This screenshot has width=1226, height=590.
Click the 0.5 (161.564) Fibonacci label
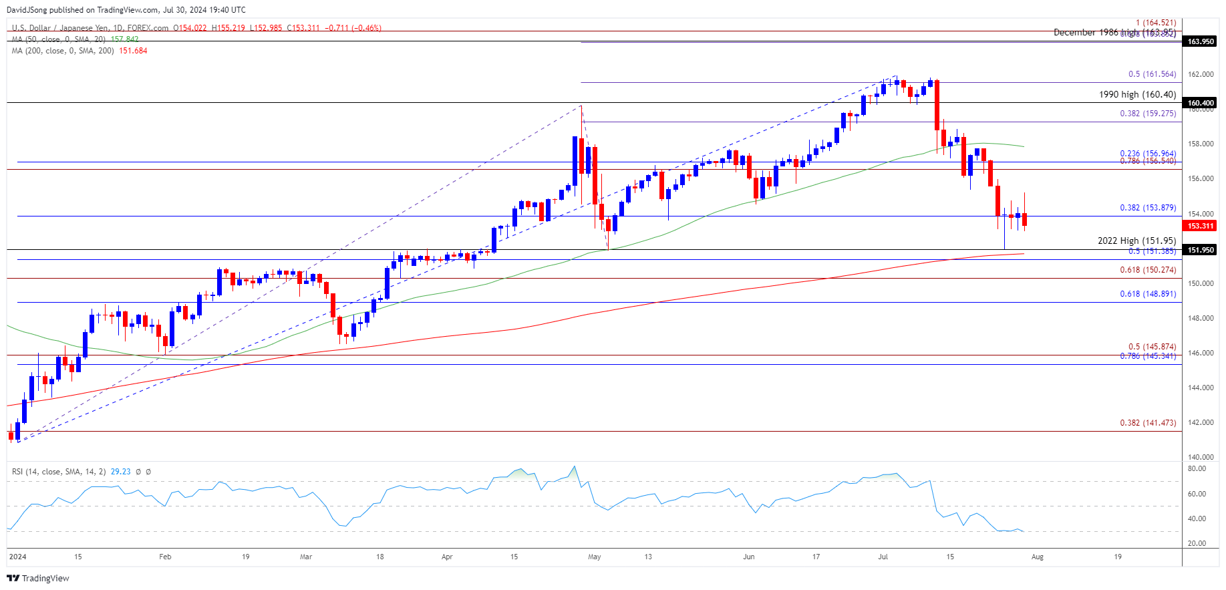coord(1152,75)
